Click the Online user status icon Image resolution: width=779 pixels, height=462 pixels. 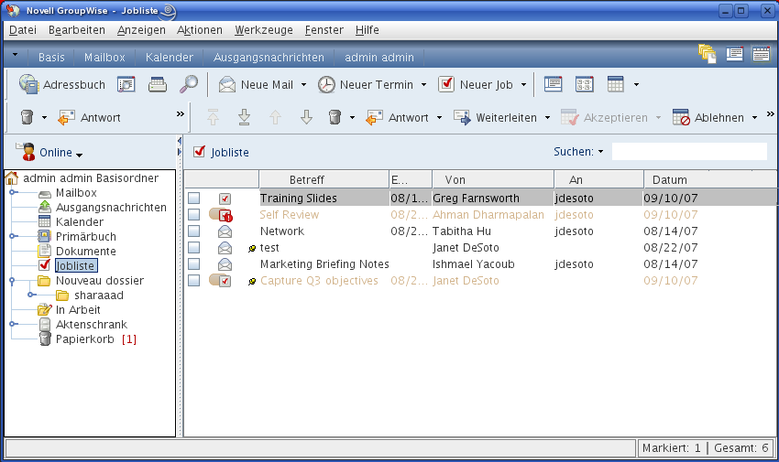26,151
